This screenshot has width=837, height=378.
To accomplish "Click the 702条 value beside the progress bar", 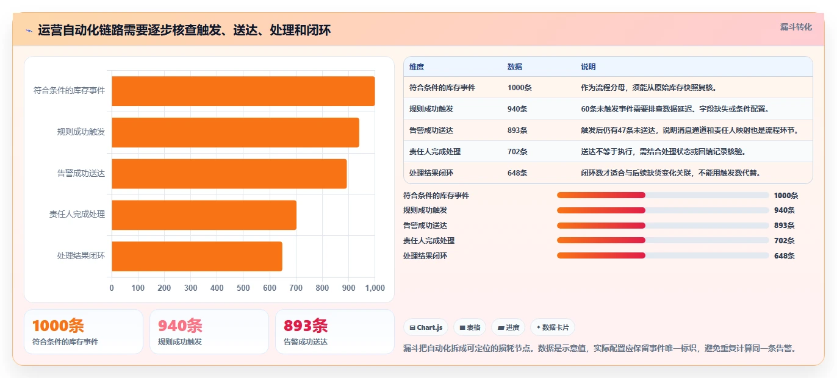I will (x=785, y=241).
